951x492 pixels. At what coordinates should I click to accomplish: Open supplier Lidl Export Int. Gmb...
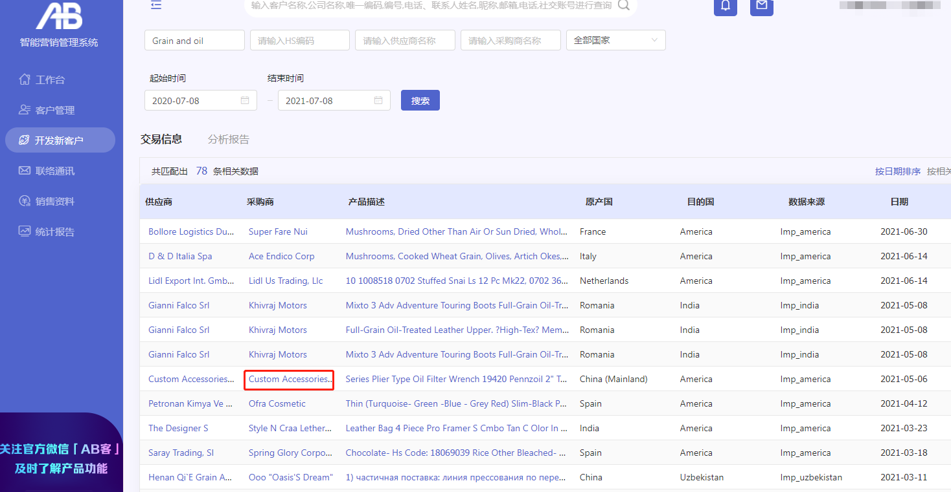[191, 281]
